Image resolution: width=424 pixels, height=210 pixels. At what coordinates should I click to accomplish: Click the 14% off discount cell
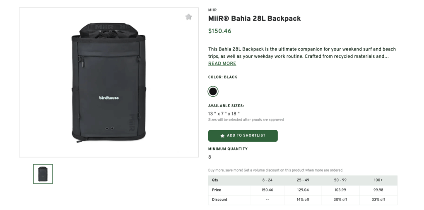pos(302,200)
